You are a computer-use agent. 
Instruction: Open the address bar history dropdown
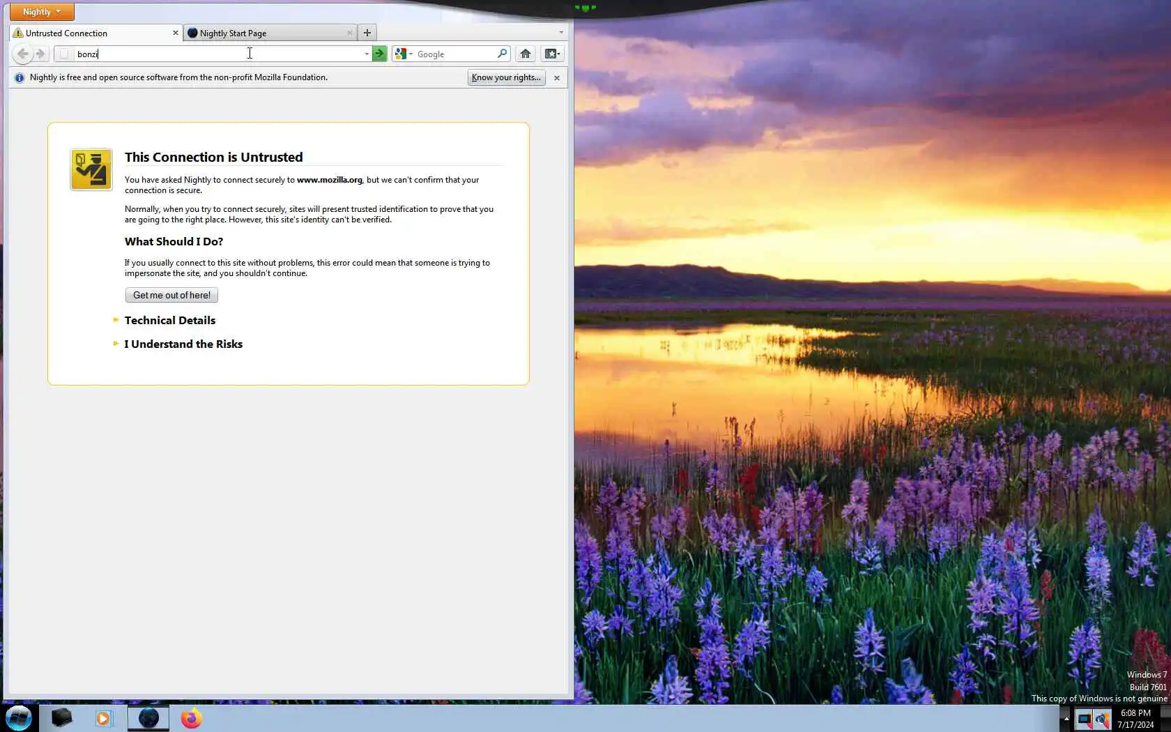pyautogui.click(x=367, y=54)
